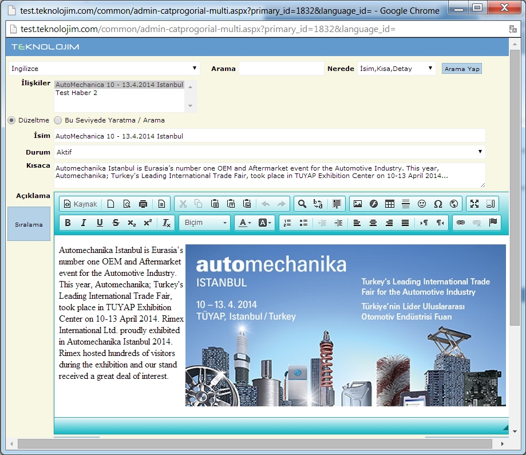Open the Durum status dropdown

tap(270, 152)
